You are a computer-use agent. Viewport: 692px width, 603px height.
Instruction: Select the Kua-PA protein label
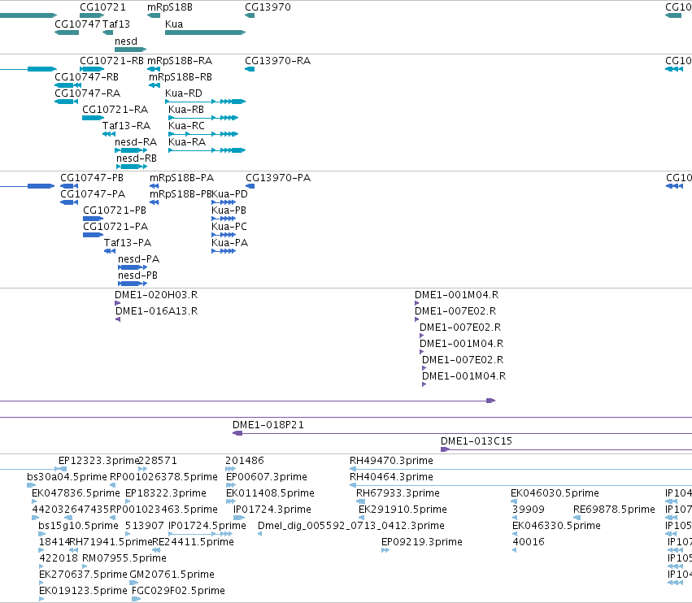(x=229, y=243)
